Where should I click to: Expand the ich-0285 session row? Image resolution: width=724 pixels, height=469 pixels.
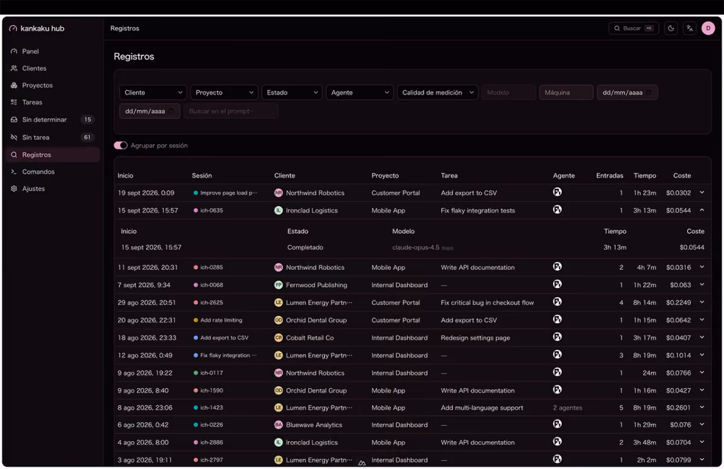point(702,267)
